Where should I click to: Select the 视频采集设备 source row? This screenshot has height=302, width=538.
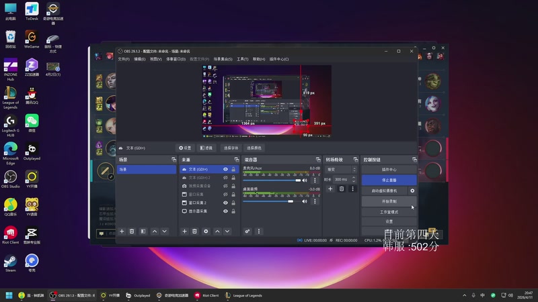coord(209,186)
